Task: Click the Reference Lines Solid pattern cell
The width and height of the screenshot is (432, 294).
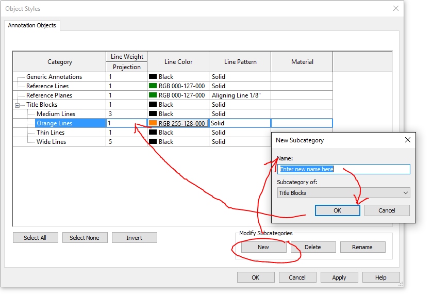Action: pyautogui.click(x=240, y=86)
